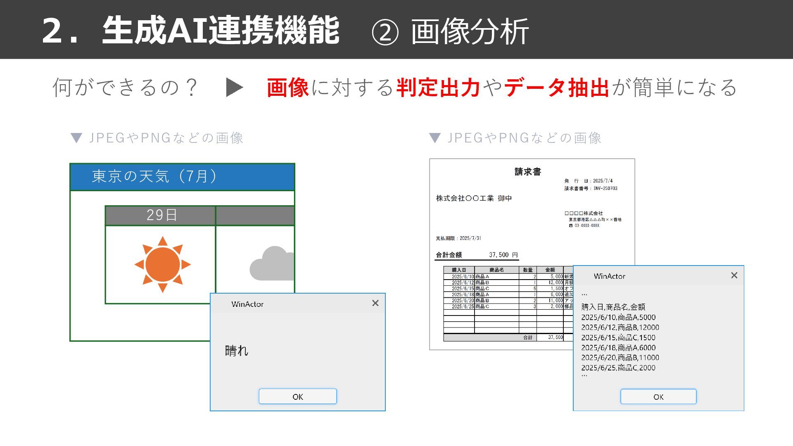Click the 合計金額 label on the invoice

pyautogui.click(x=449, y=255)
